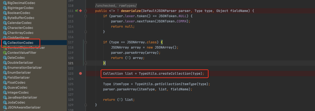
Task: Click the class icon next to DoubleSerializer
Action: click(x=5, y=63)
